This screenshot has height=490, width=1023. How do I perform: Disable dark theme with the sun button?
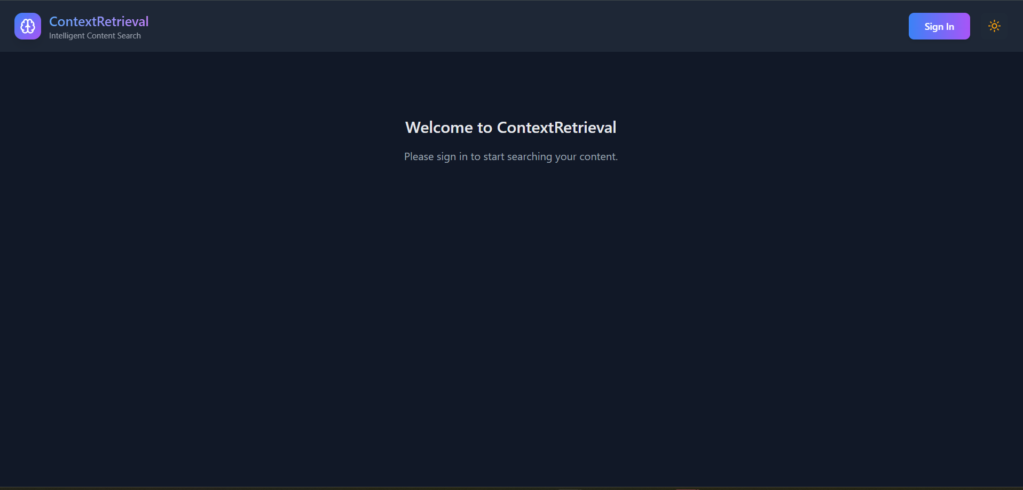994,26
